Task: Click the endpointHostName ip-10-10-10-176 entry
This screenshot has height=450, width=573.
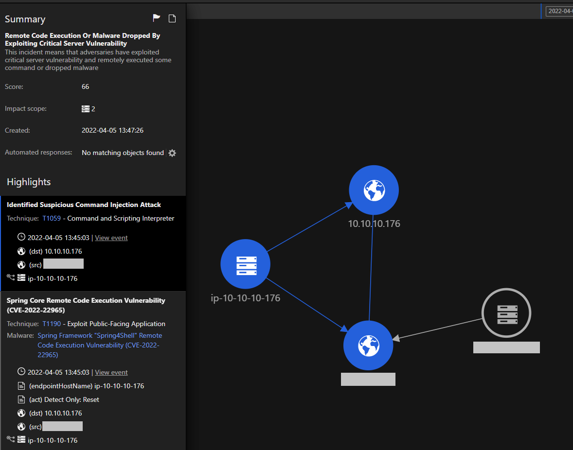Action: pyautogui.click(x=87, y=386)
